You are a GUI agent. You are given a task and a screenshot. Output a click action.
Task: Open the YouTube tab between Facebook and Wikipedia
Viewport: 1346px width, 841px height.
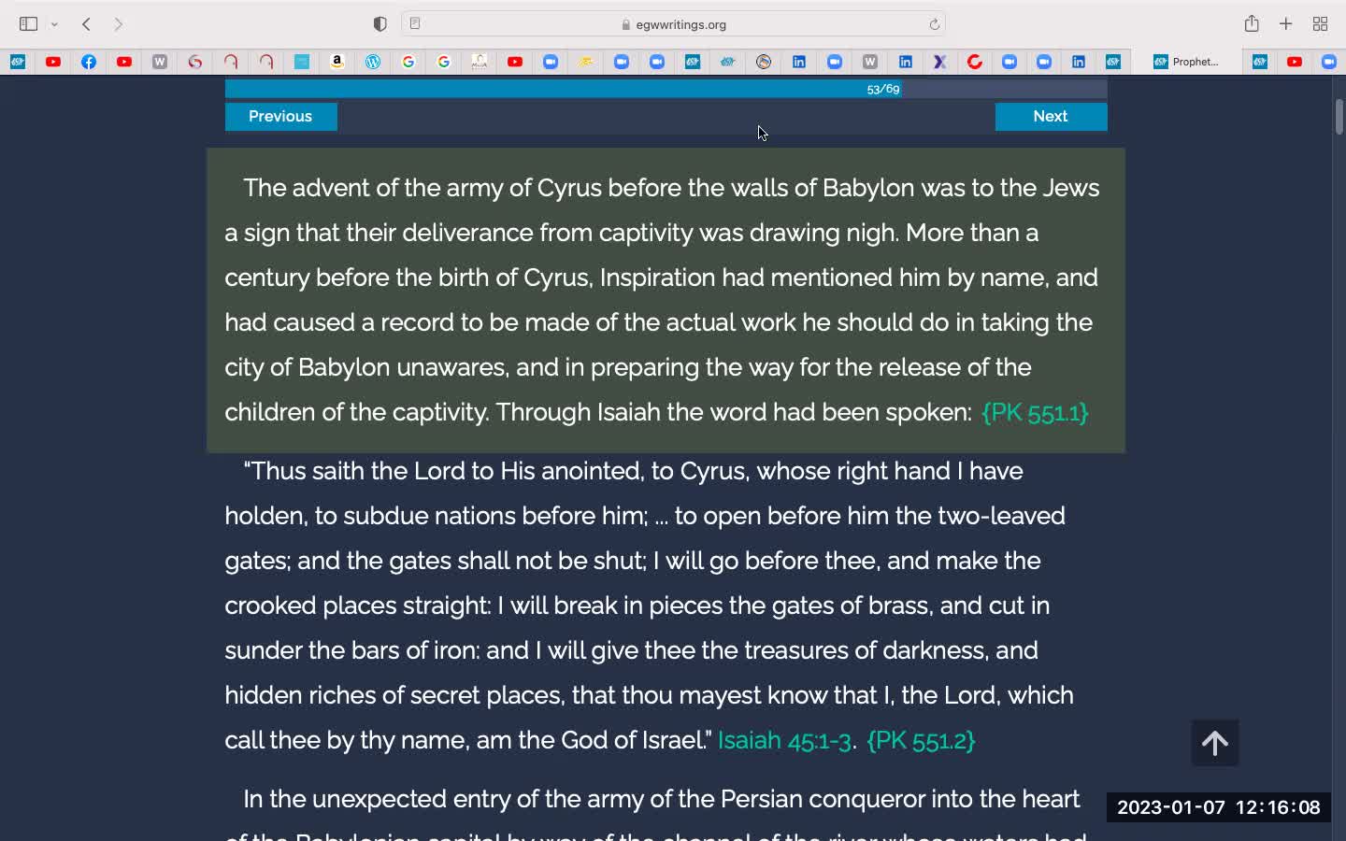[124, 62]
